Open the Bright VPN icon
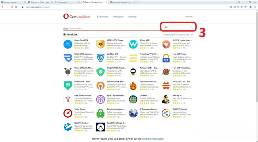This screenshot has width=258, height=142. click(x=68, y=58)
